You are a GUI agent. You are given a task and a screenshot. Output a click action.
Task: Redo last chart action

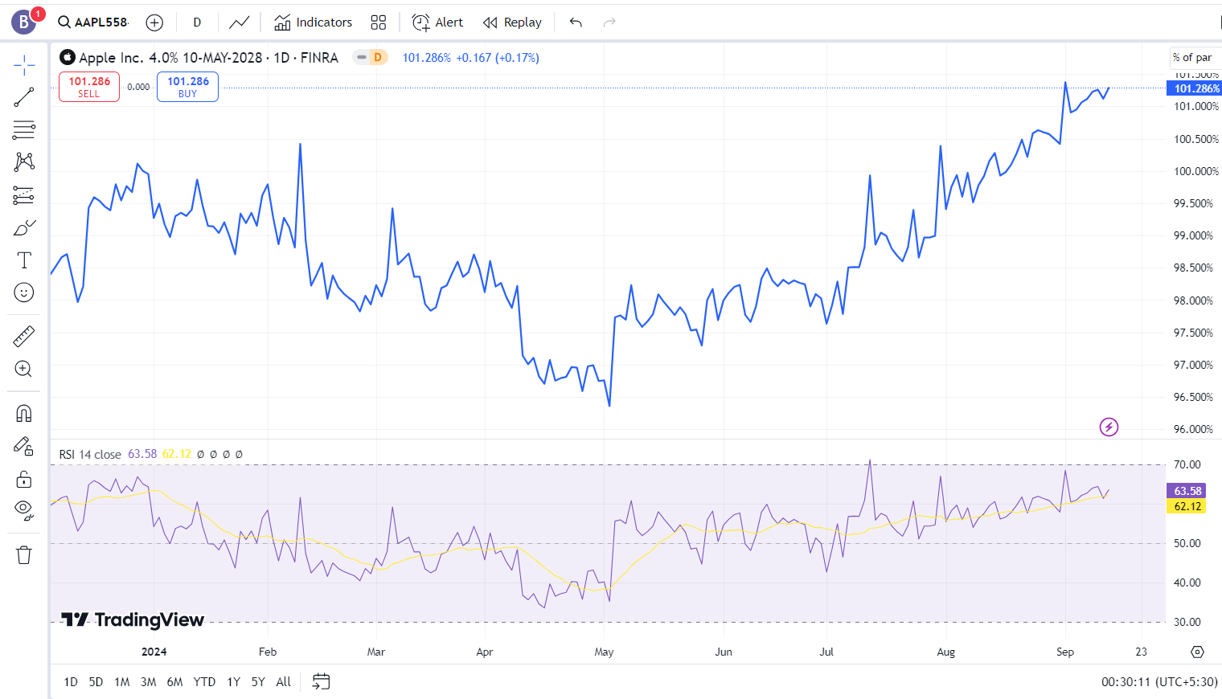pos(609,22)
